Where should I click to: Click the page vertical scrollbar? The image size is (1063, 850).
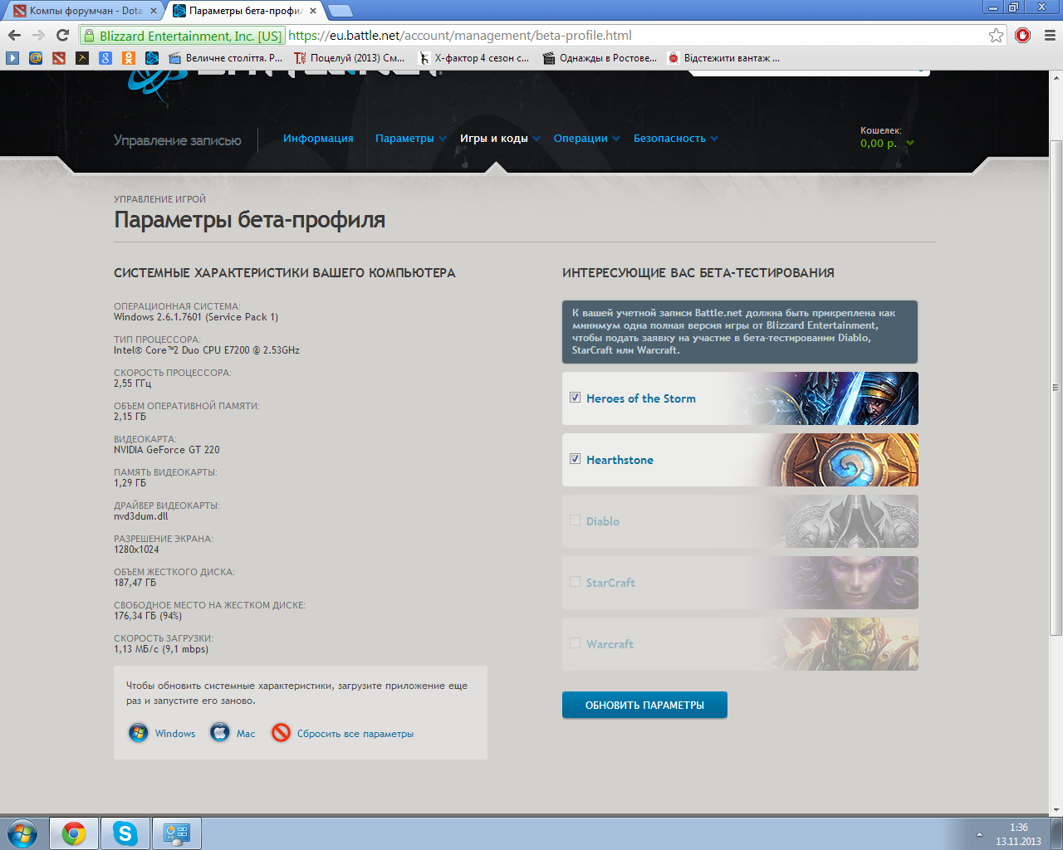1056,388
